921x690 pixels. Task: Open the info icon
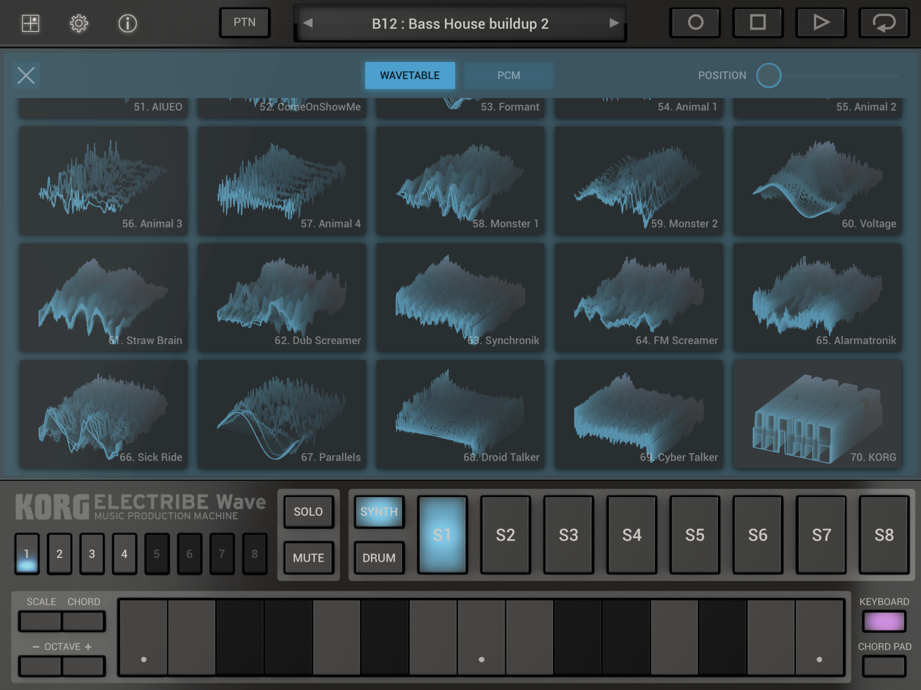pyautogui.click(x=128, y=23)
